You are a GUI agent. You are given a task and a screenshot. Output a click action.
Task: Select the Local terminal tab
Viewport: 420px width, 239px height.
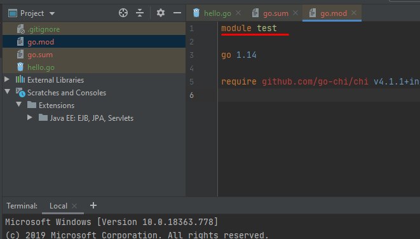pyautogui.click(x=58, y=206)
